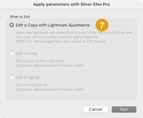
Task: Click the words Silver Efex Pro in the title
Action: coord(95,4)
